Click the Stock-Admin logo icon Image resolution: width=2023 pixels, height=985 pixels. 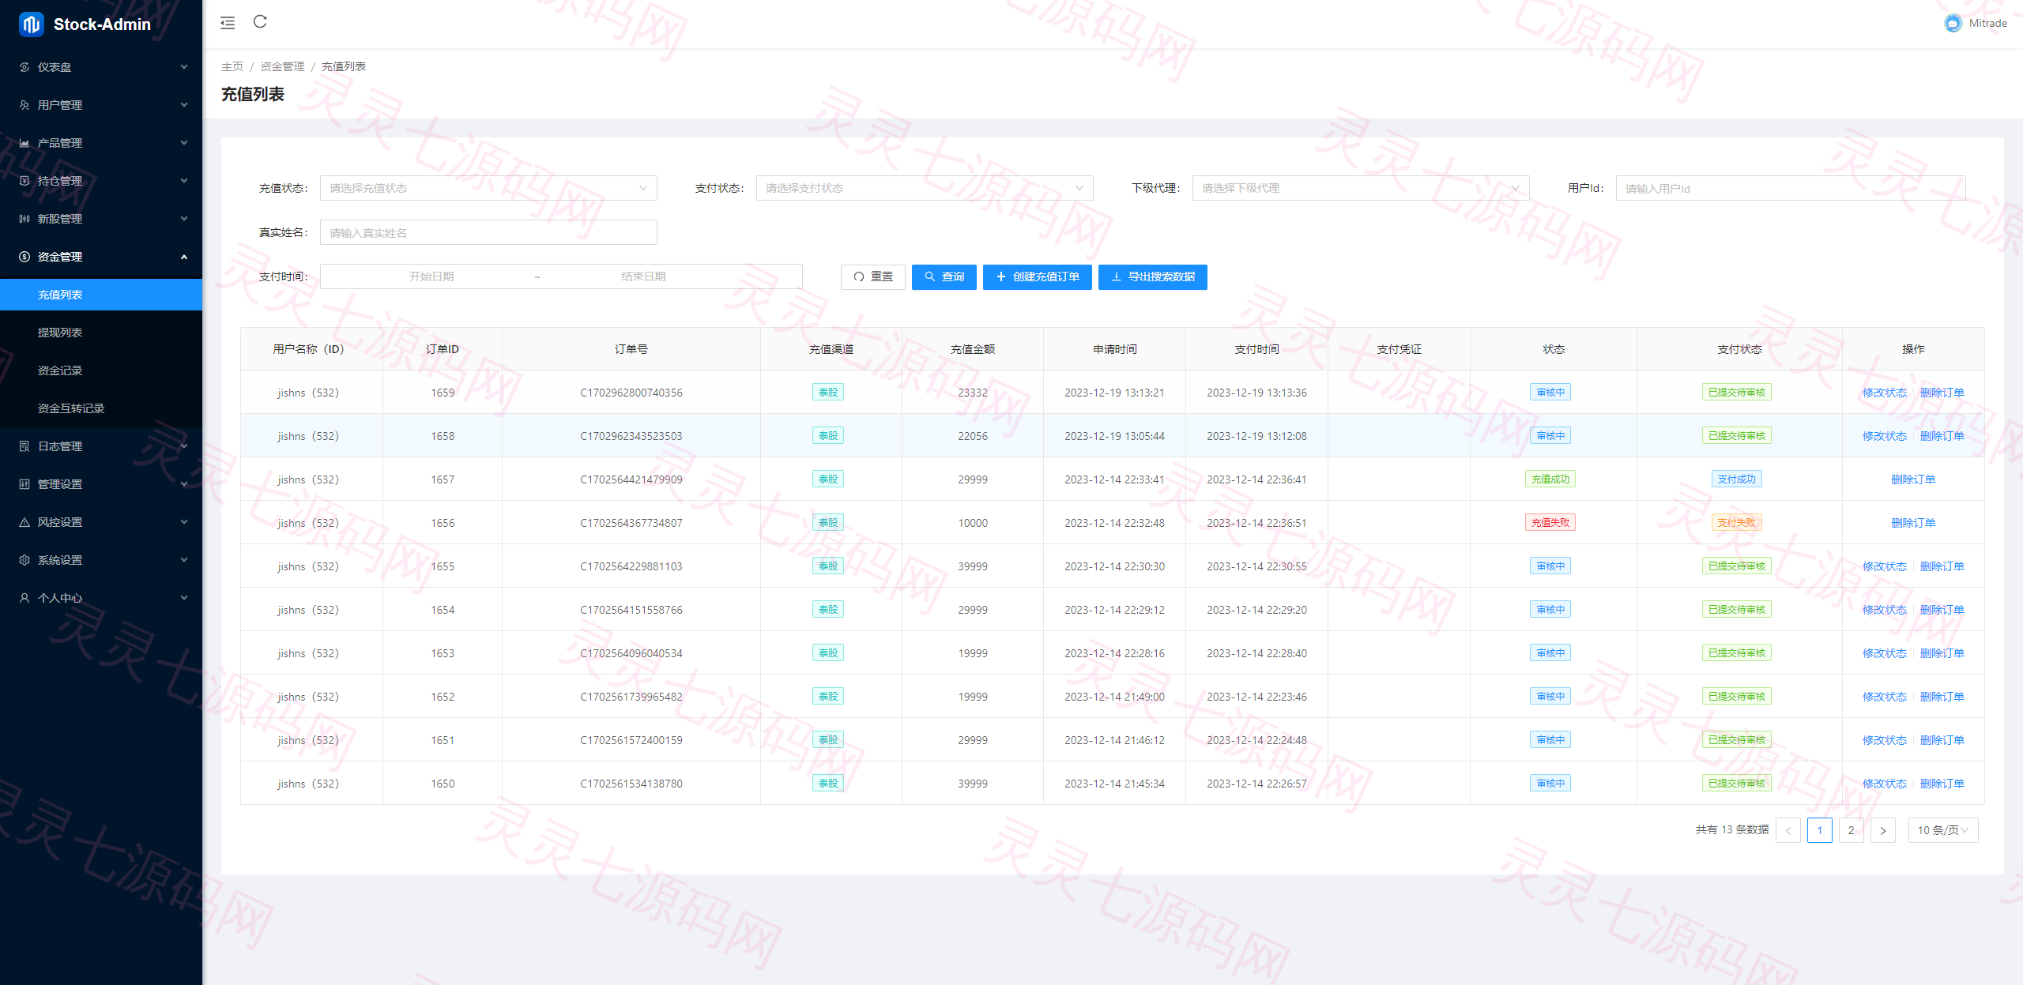click(x=31, y=24)
